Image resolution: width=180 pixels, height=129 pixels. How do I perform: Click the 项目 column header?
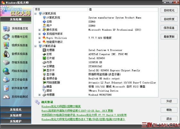60,9
